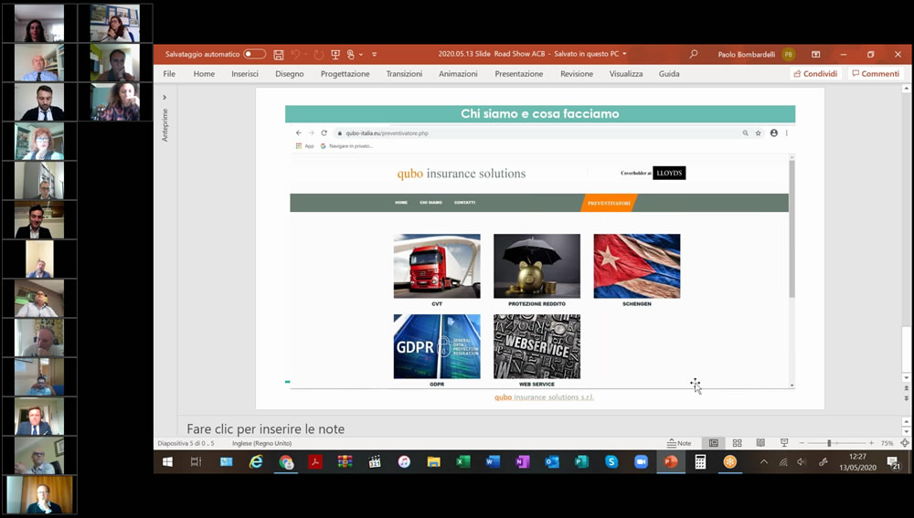The width and height of the screenshot is (914, 518).
Task: Switch to the Disegno tab
Action: (290, 73)
